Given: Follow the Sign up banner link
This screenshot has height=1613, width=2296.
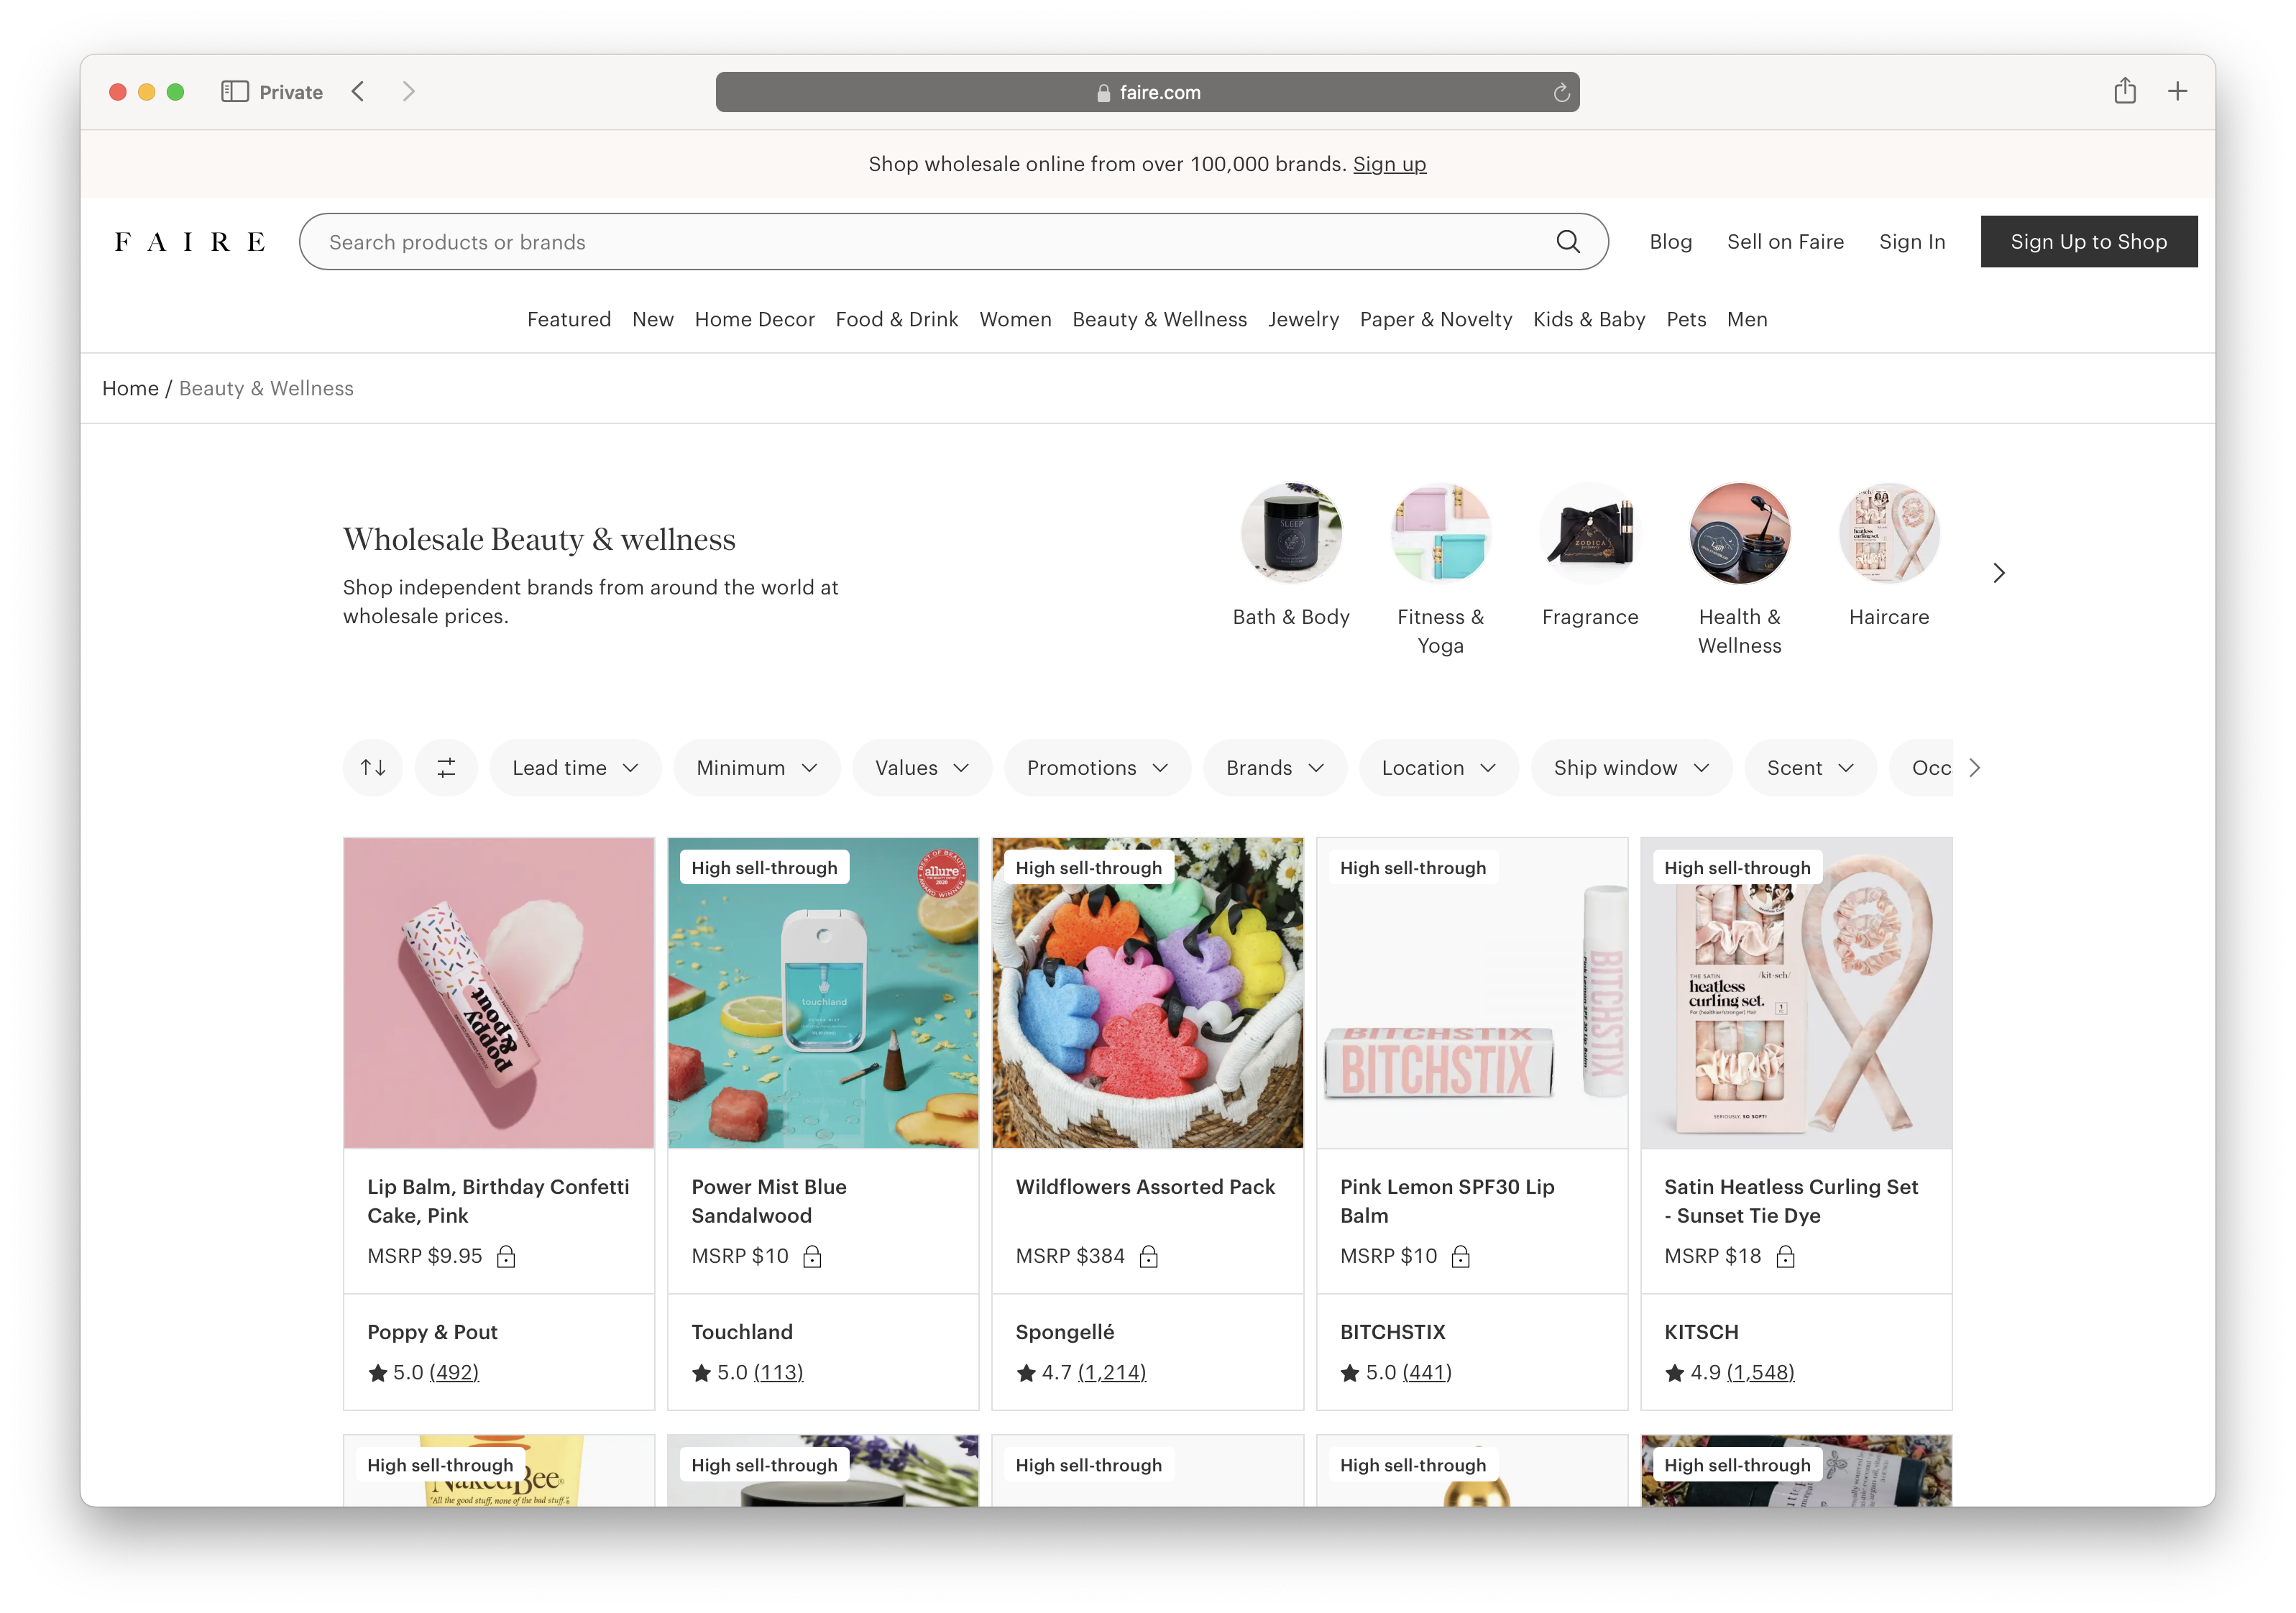Looking at the screenshot, I should point(1389,164).
